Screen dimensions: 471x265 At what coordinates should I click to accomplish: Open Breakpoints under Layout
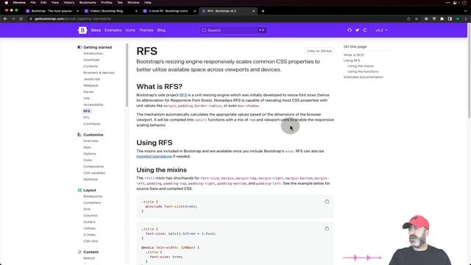point(93,197)
